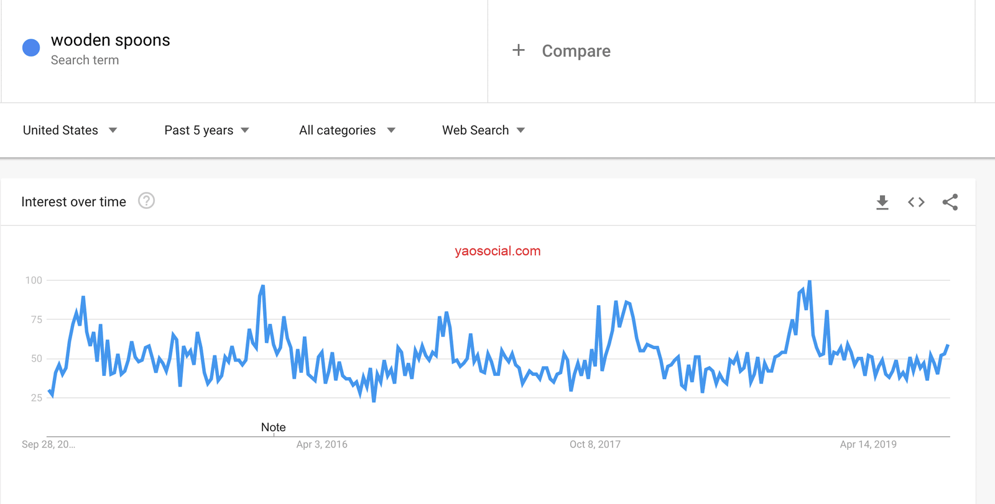Click the Note marker on timeline

(x=273, y=427)
